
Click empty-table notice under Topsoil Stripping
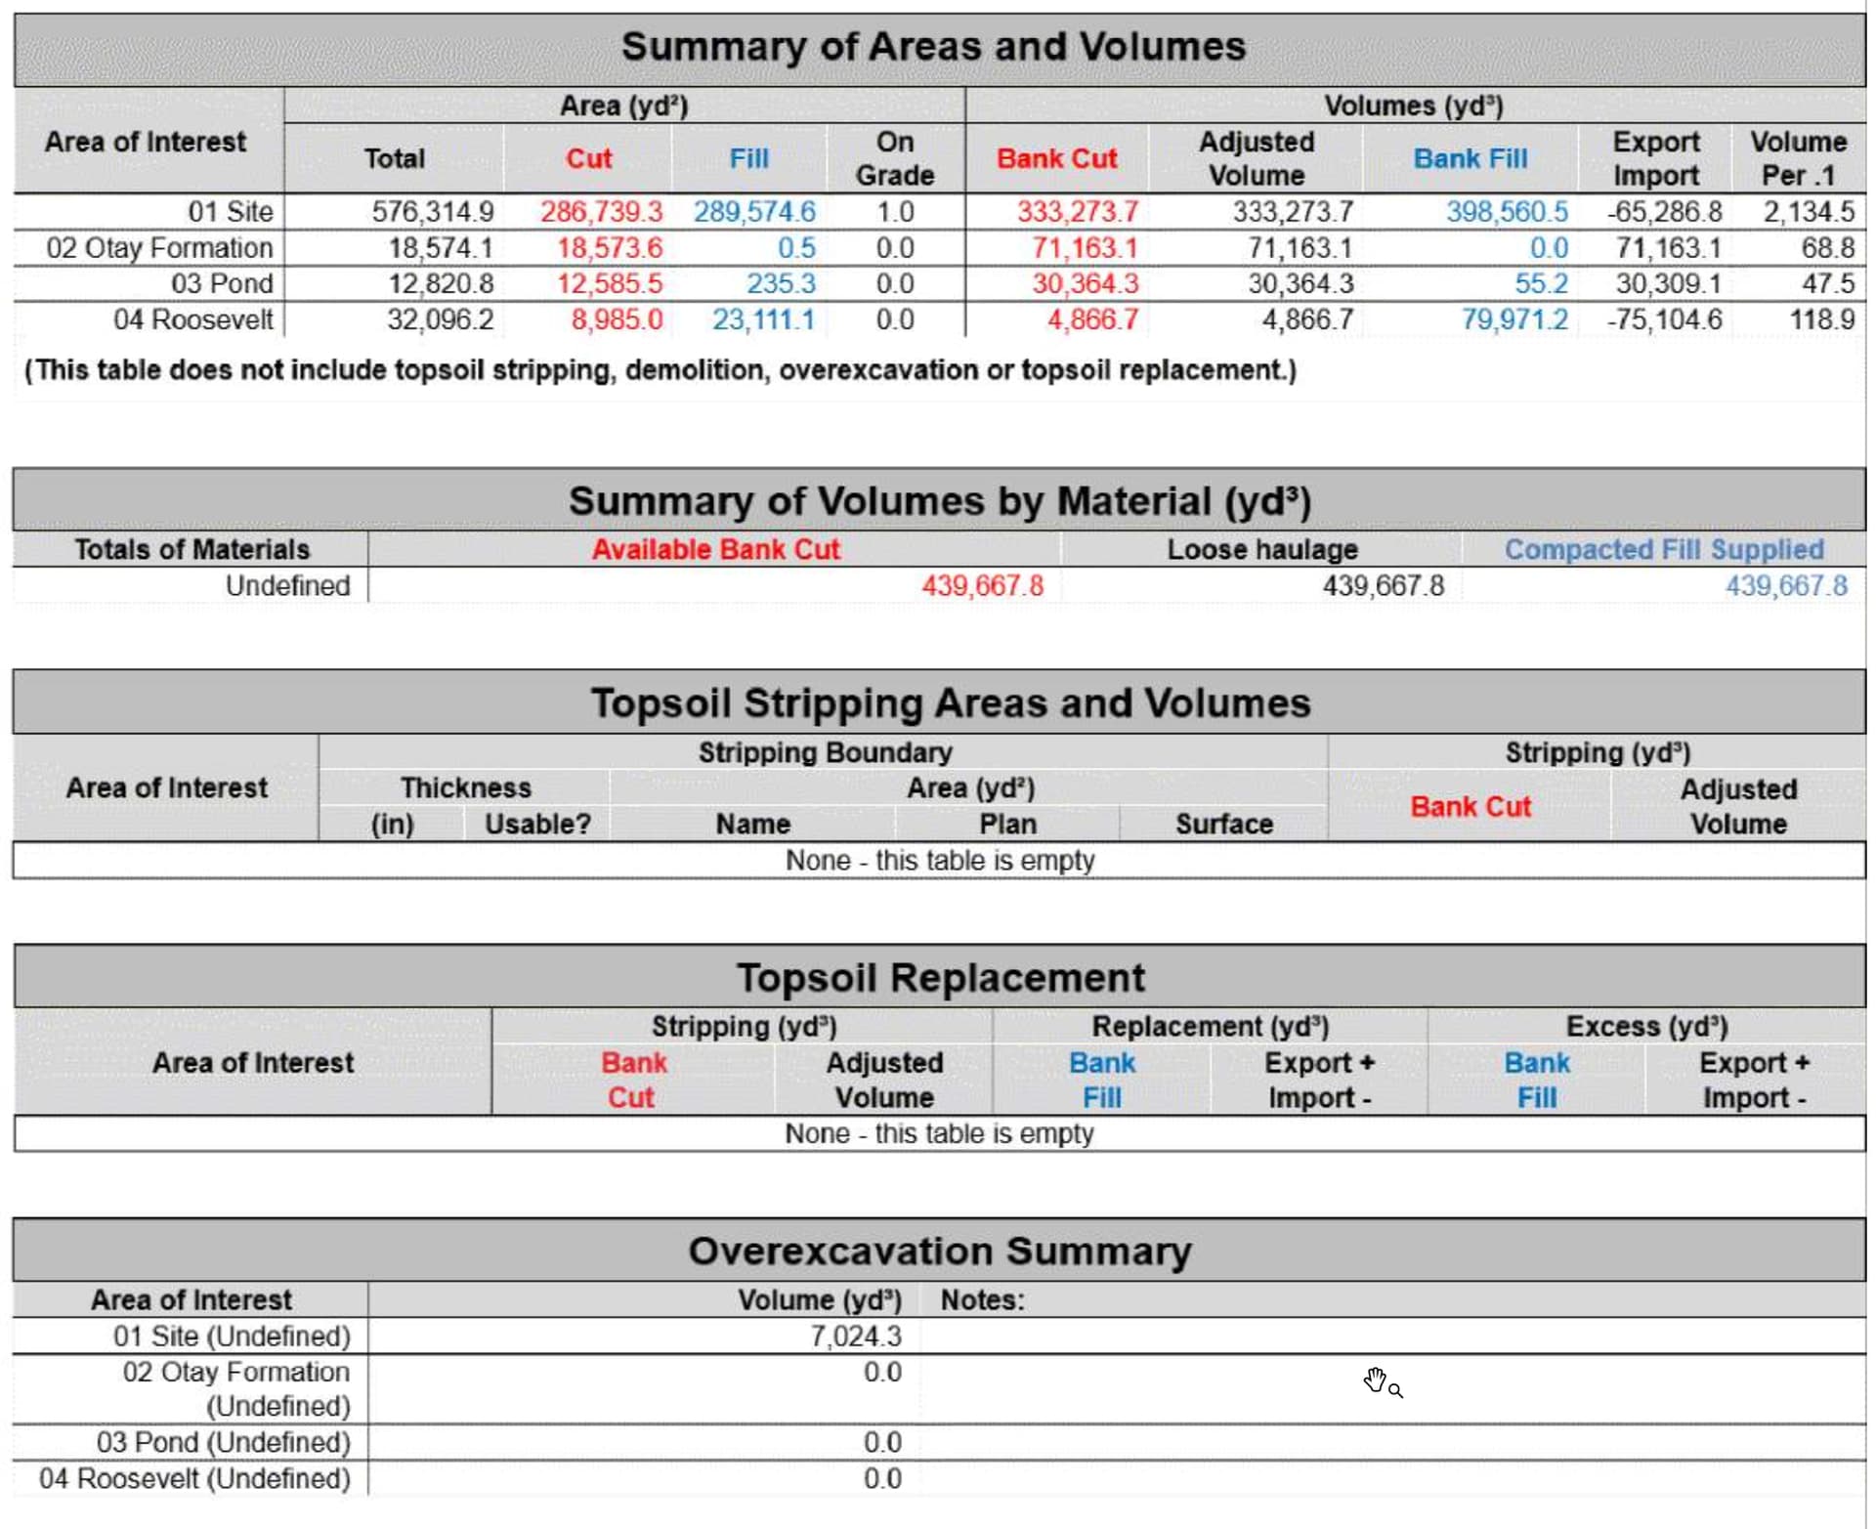(940, 861)
